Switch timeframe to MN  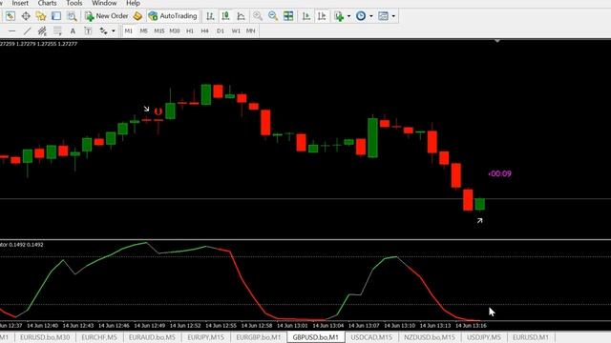click(x=250, y=30)
